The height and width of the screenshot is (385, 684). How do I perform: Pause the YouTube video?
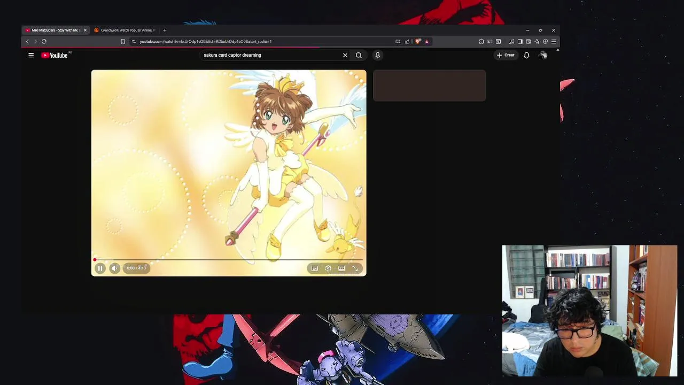click(100, 268)
